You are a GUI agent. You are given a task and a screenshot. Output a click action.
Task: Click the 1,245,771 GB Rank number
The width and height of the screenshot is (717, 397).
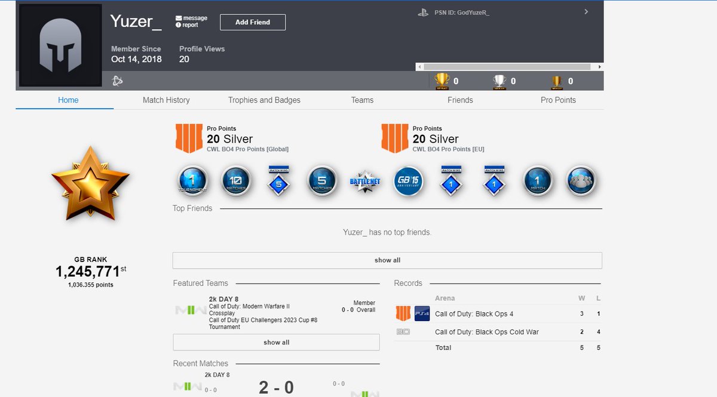[x=87, y=272]
